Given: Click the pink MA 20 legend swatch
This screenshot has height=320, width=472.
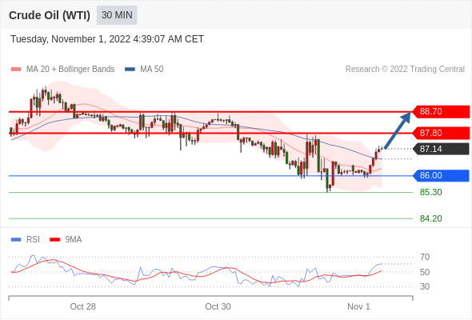Looking at the screenshot, I should pyautogui.click(x=16, y=70).
